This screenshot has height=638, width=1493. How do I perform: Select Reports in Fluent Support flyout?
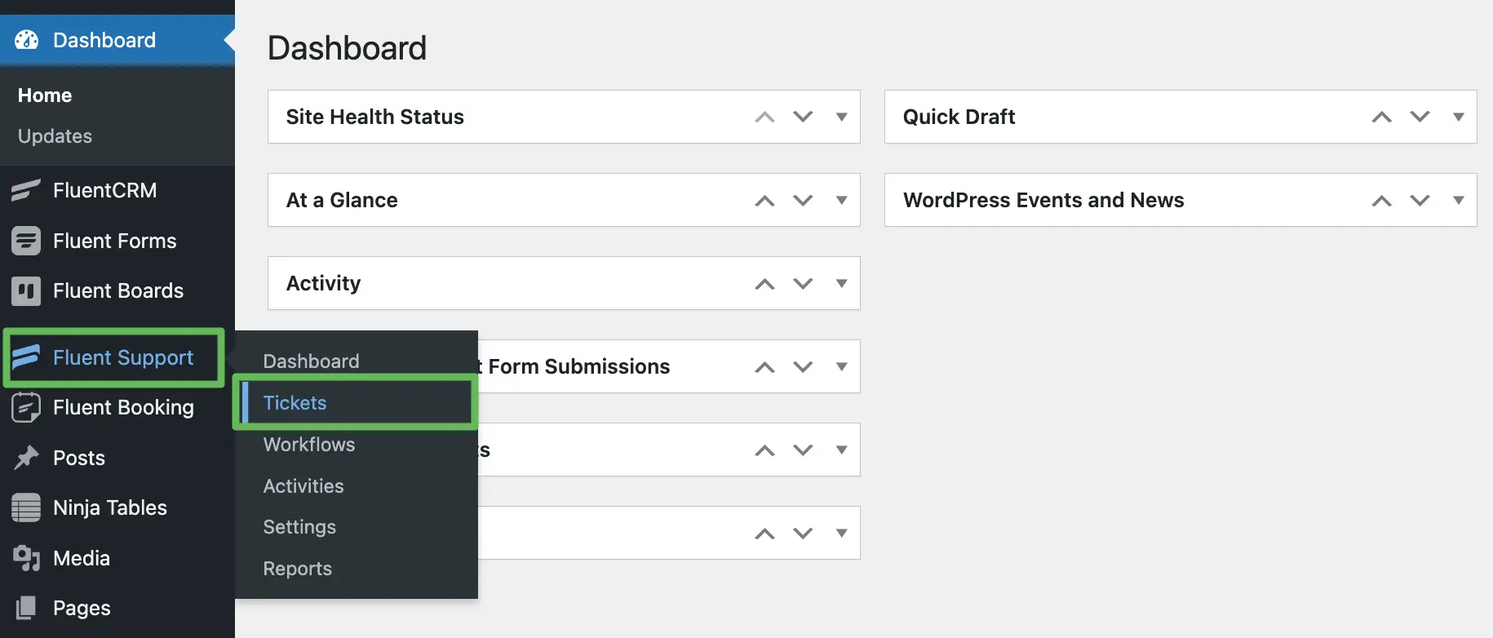[297, 569]
